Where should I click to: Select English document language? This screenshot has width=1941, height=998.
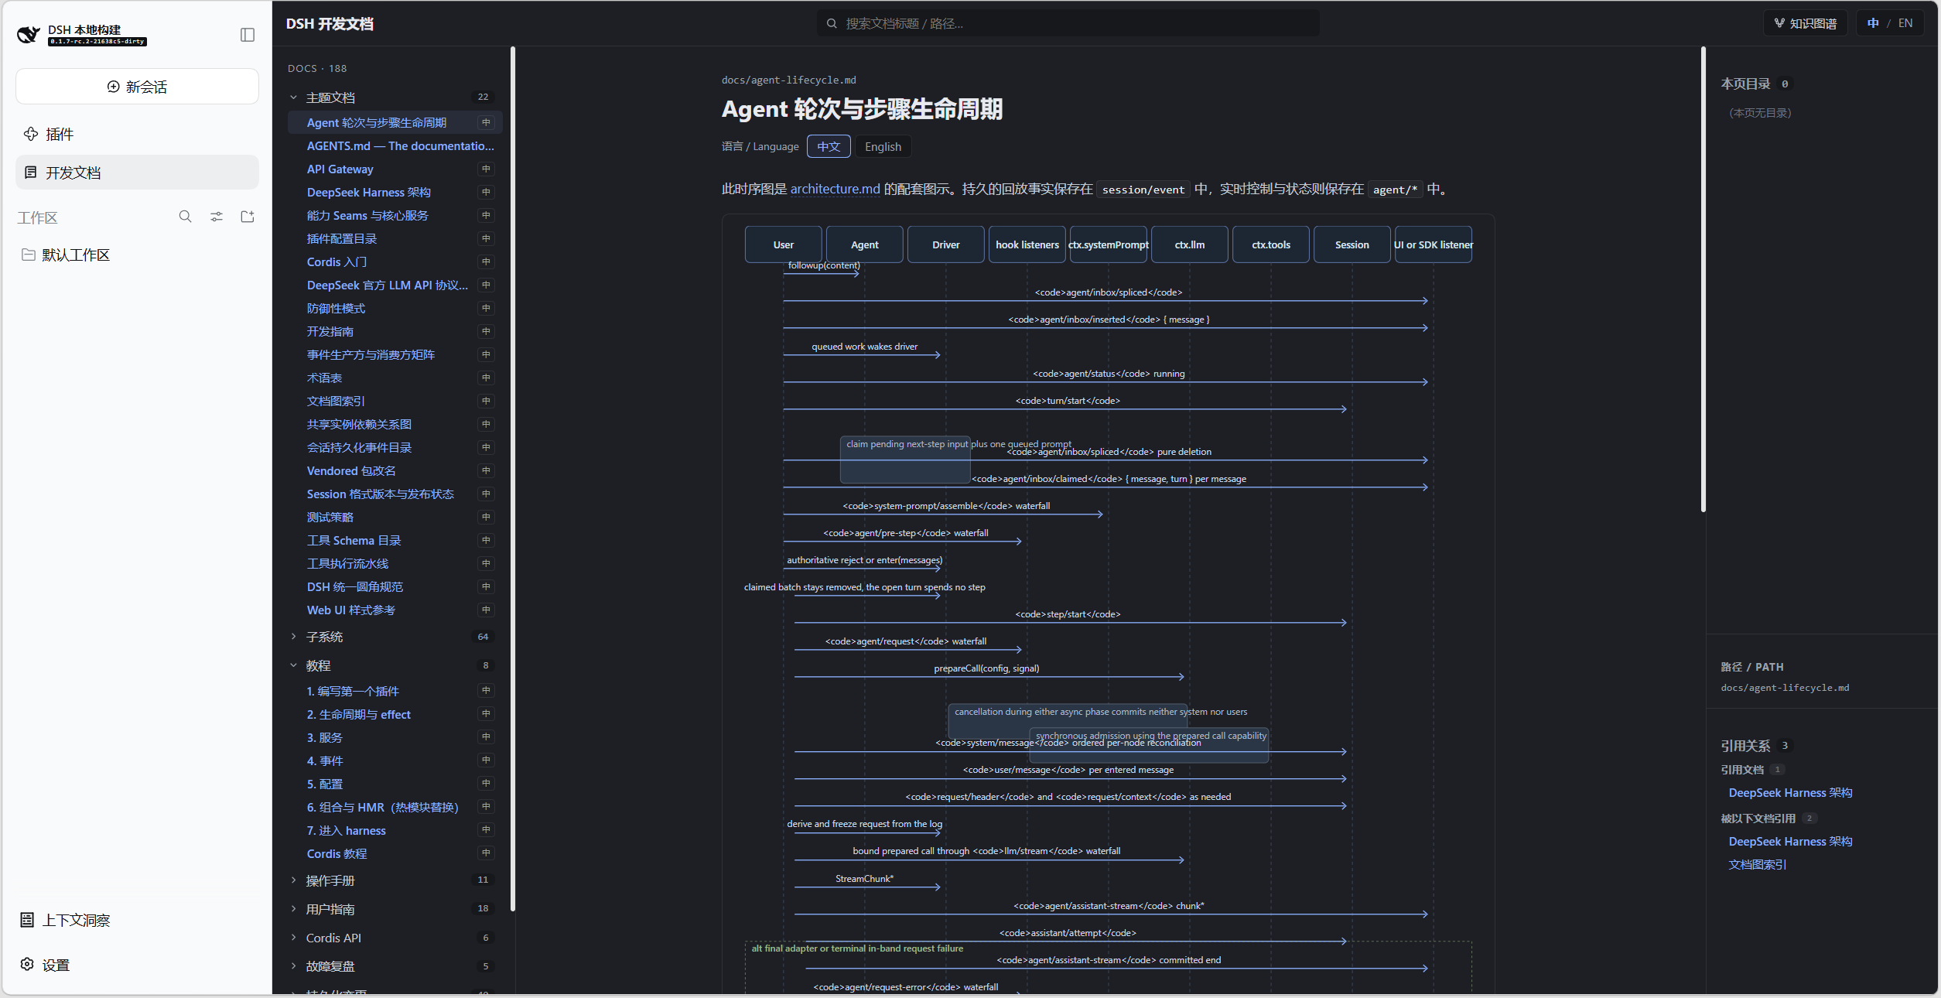click(883, 146)
